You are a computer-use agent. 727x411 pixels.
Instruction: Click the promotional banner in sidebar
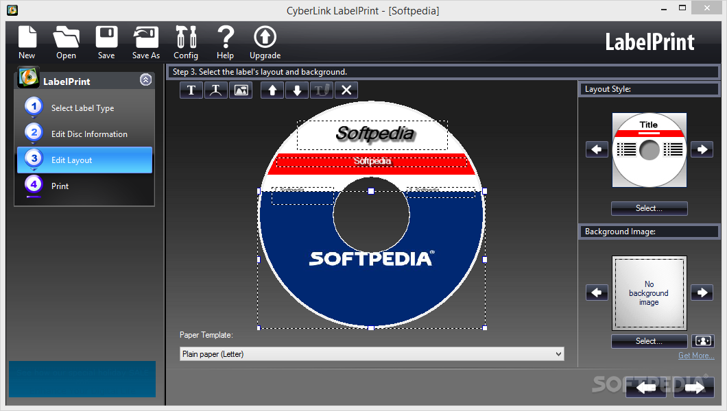(x=82, y=379)
